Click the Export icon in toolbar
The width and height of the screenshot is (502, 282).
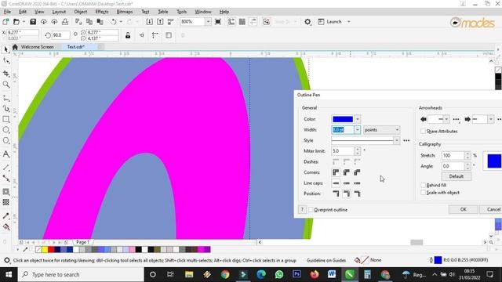(x=160, y=22)
